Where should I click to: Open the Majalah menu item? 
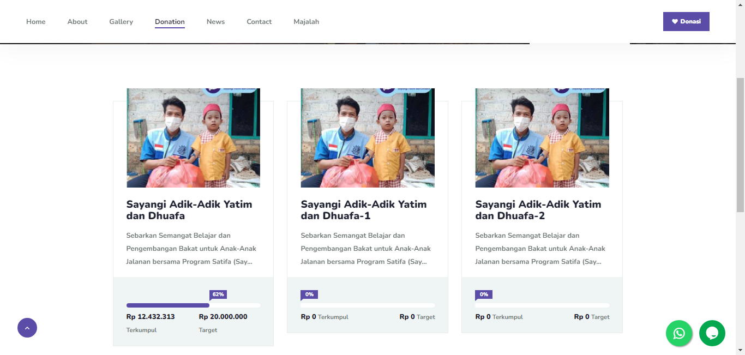[x=306, y=22]
